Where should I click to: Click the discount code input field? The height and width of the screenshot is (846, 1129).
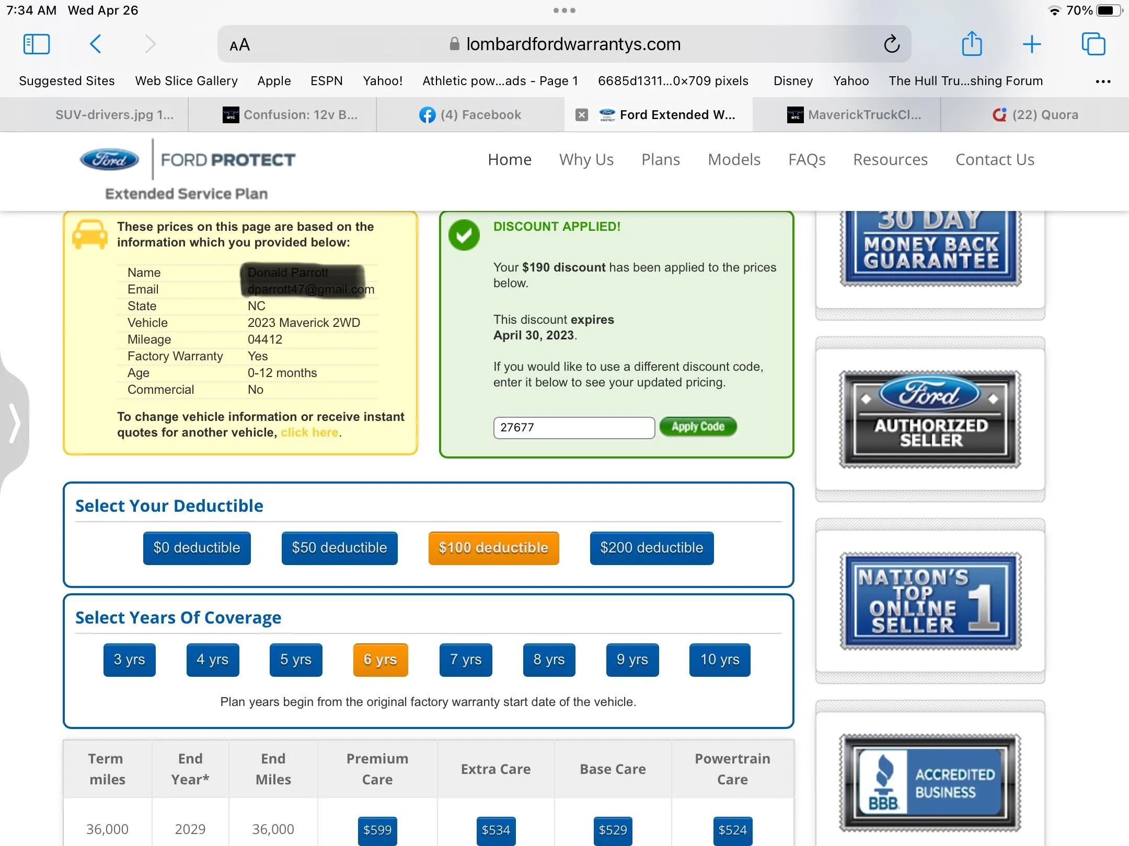(x=574, y=428)
